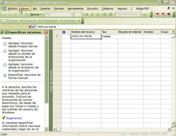Click the lightbulb Sugerencia icon

(3, 117)
